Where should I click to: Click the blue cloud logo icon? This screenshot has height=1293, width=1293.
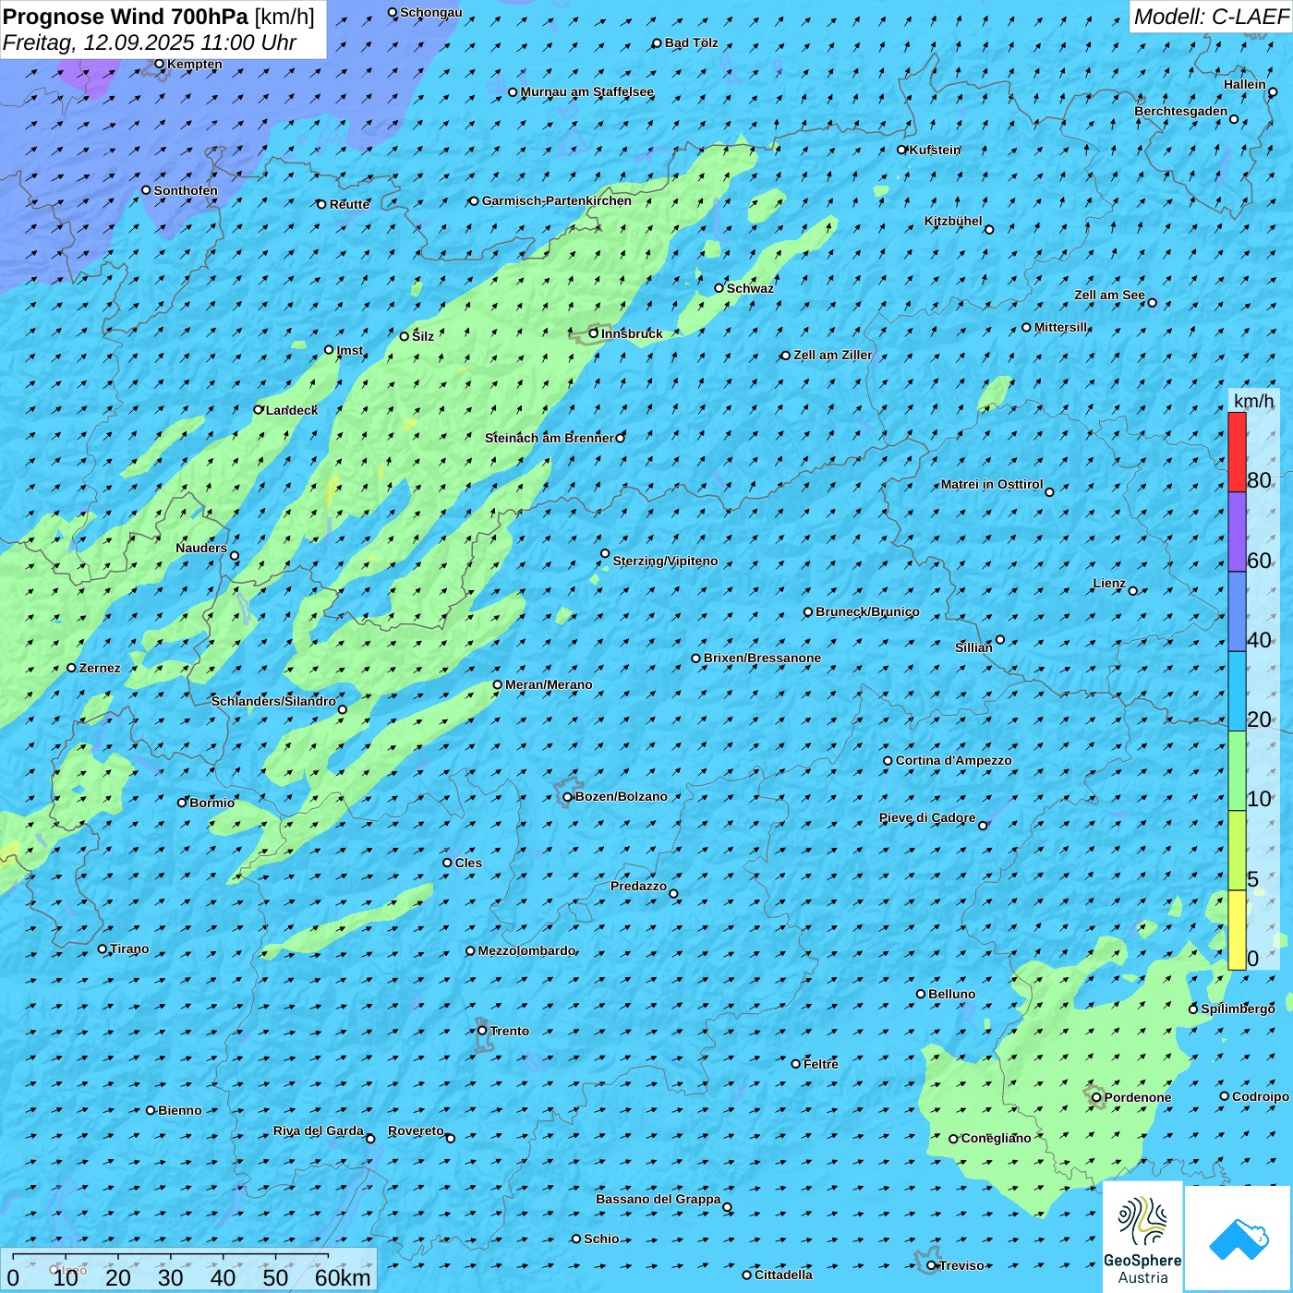tap(1239, 1239)
